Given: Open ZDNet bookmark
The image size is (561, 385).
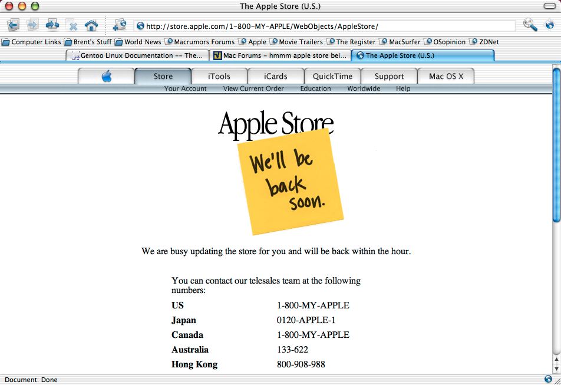Looking at the screenshot, I should (x=484, y=42).
